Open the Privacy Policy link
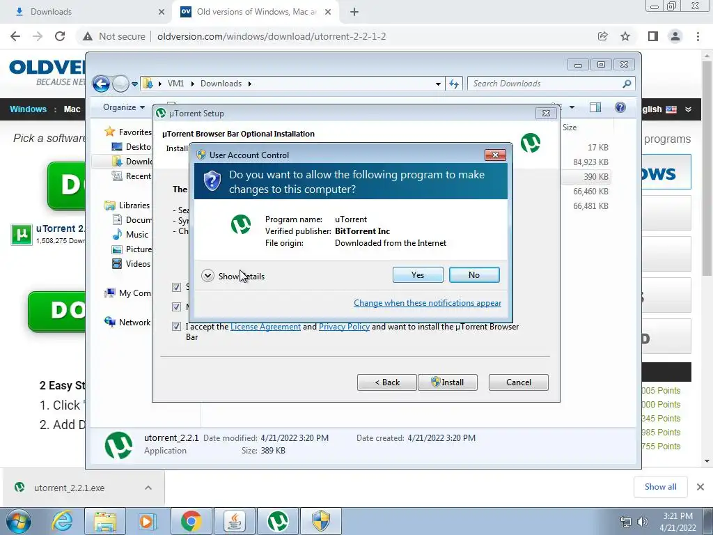The height and width of the screenshot is (535, 713). click(344, 327)
